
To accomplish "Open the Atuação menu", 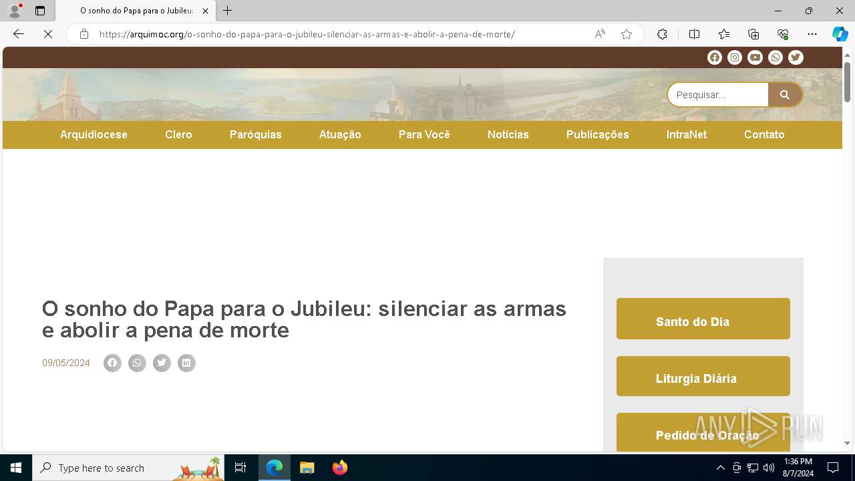I will pos(340,134).
